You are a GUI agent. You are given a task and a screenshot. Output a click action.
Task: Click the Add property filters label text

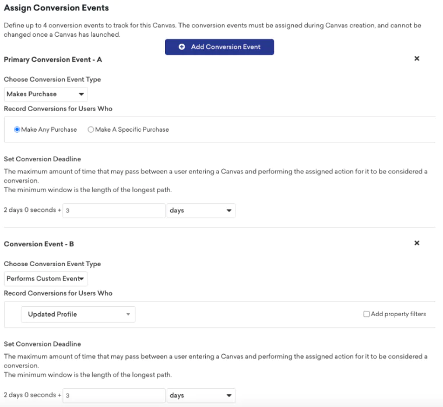point(399,314)
